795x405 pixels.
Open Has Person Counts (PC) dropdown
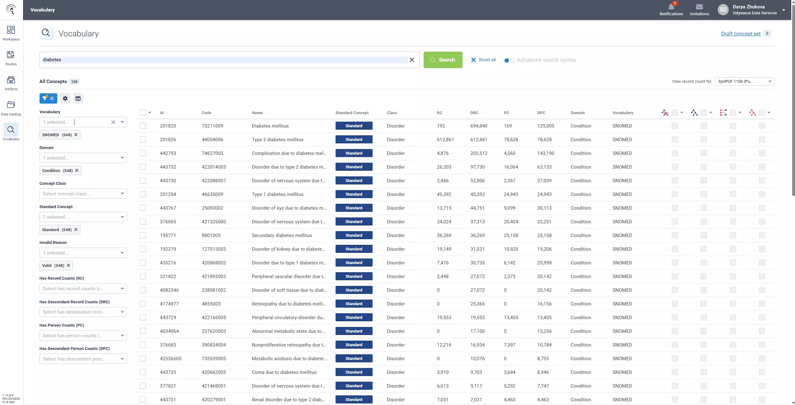pyautogui.click(x=83, y=335)
